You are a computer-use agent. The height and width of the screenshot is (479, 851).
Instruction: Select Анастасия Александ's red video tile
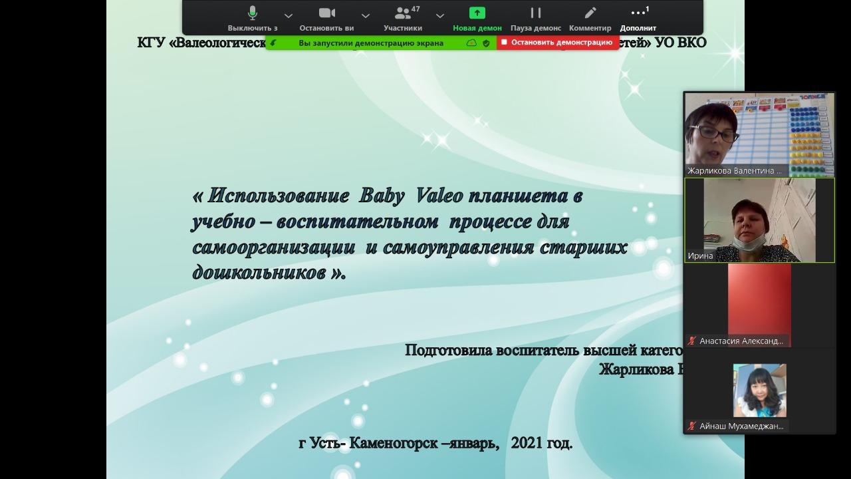tap(760, 305)
